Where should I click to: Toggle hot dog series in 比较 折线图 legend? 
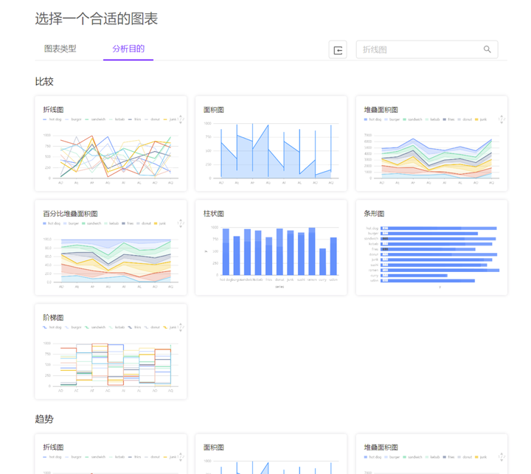[x=52, y=119]
